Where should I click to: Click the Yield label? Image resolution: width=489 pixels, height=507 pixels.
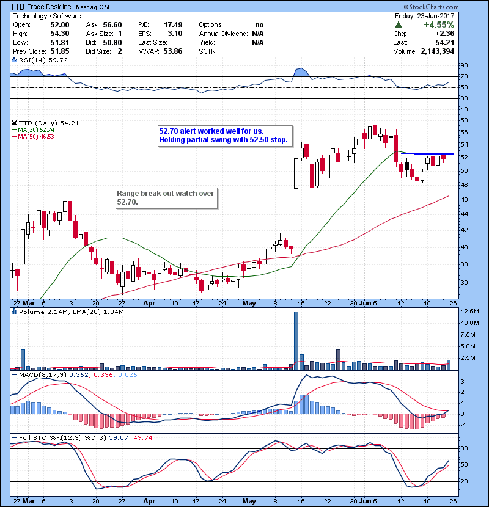207,43
